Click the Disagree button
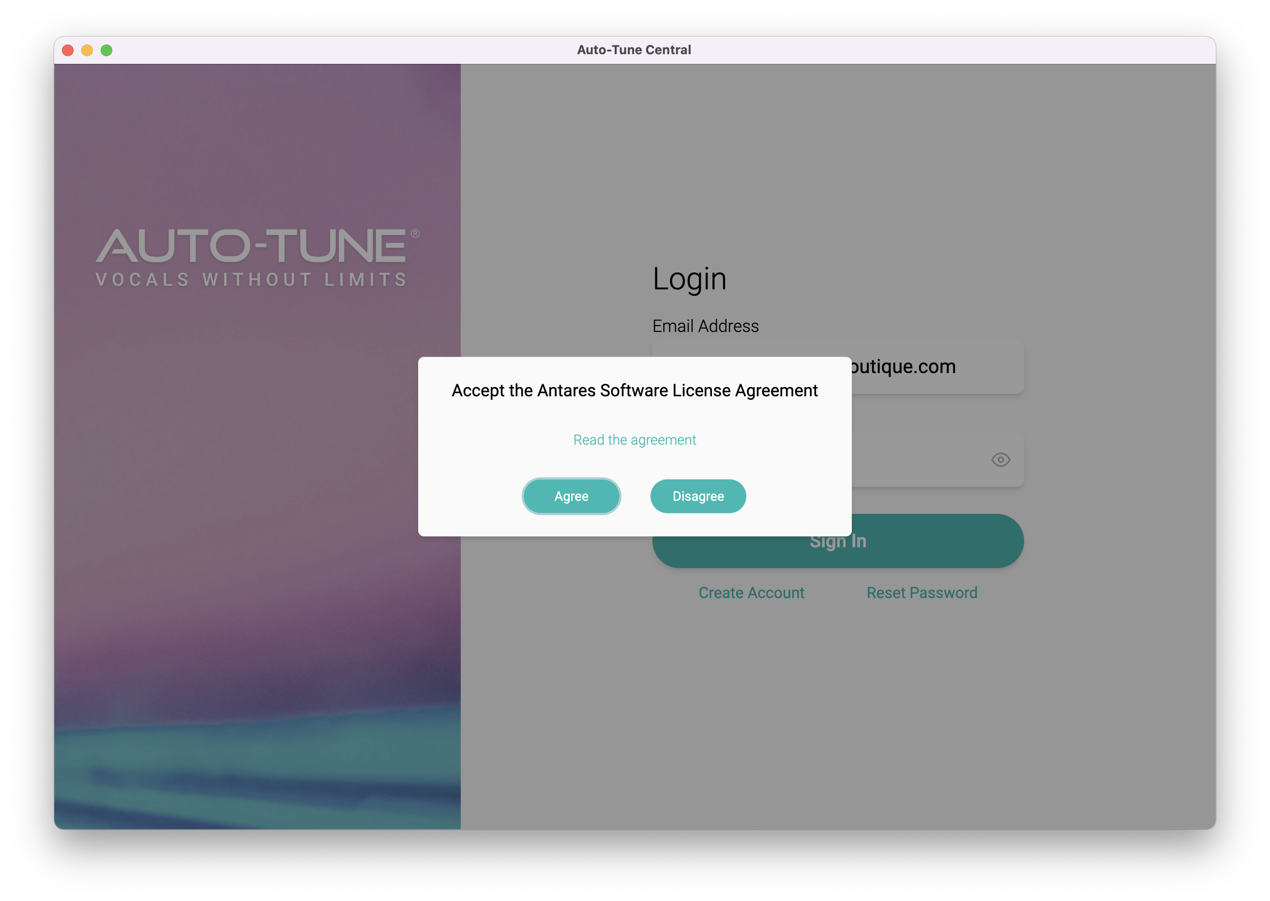 pyautogui.click(x=697, y=496)
